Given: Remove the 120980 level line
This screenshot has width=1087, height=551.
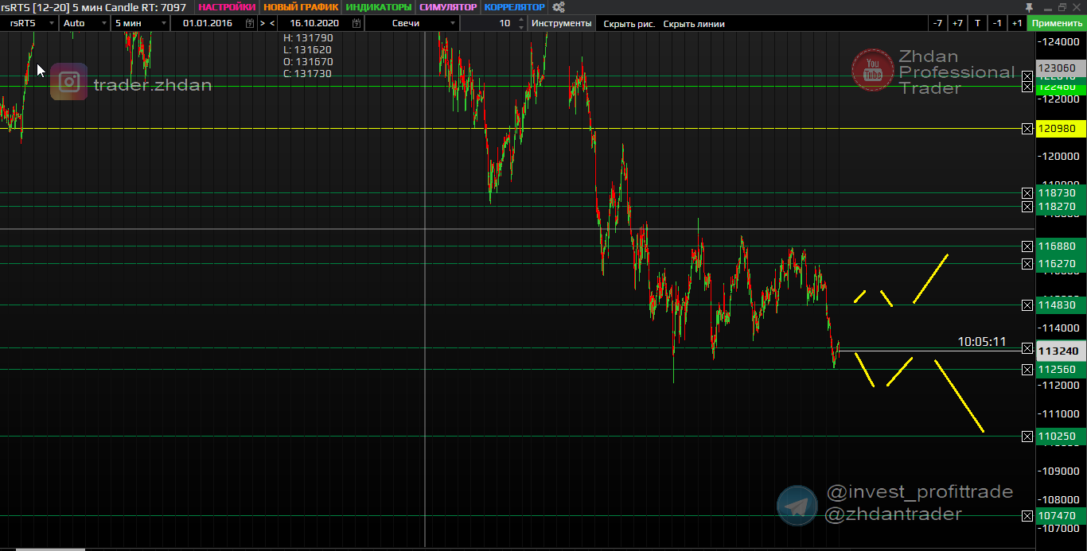Looking at the screenshot, I should pyautogui.click(x=1027, y=128).
